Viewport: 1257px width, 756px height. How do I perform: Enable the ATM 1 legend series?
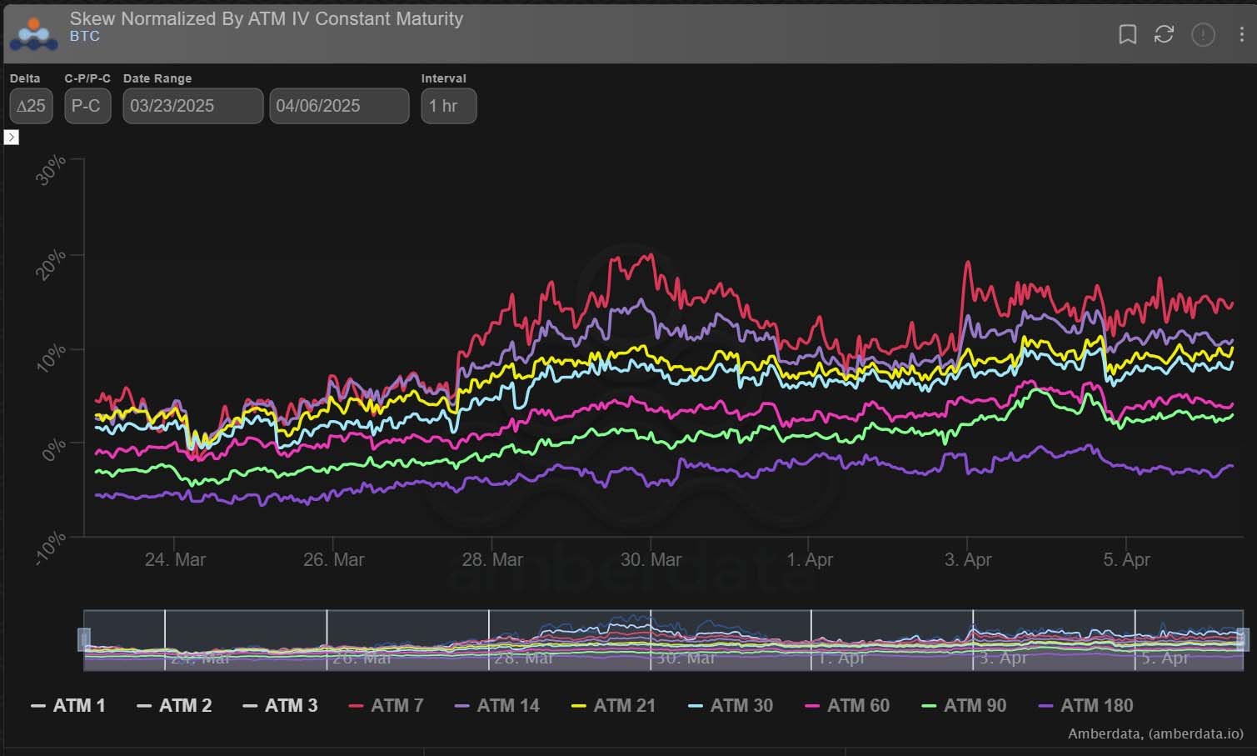tap(68, 706)
